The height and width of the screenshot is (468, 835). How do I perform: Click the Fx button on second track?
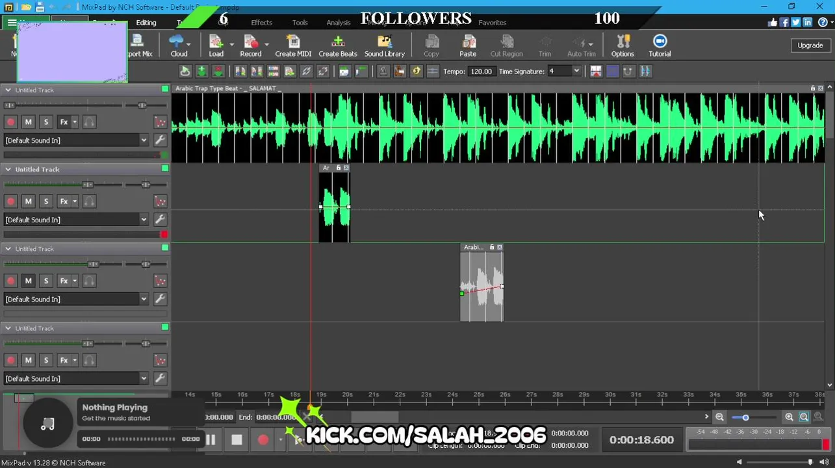pyautogui.click(x=64, y=201)
